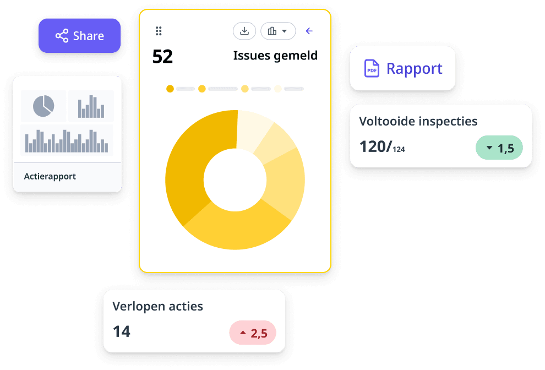The width and height of the screenshot is (545, 370).
Task: Click the green 1,5 trend badge
Action: click(499, 148)
